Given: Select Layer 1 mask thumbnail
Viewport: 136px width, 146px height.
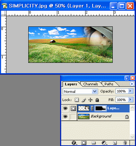Looking at the screenshot, I should 101,109.
